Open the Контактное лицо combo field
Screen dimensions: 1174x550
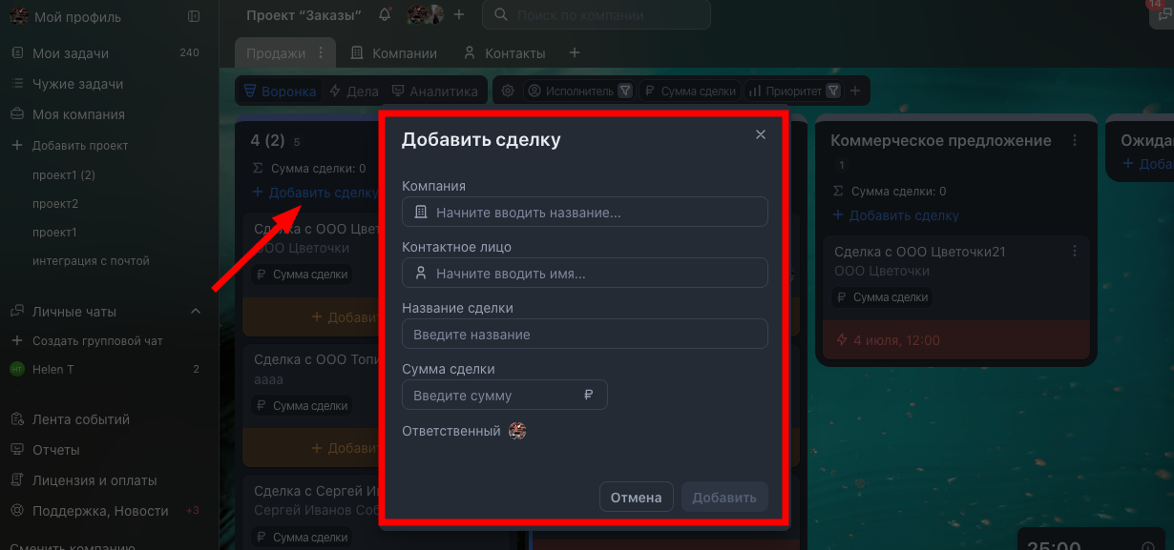pos(584,273)
